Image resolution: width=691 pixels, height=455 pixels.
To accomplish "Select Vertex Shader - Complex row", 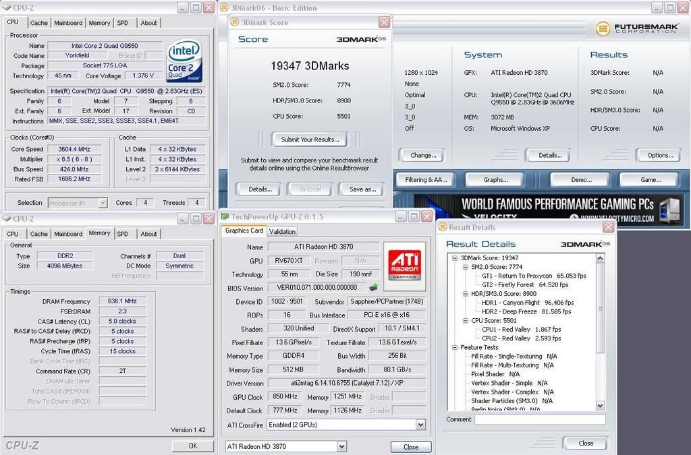I will click(x=512, y=392).
